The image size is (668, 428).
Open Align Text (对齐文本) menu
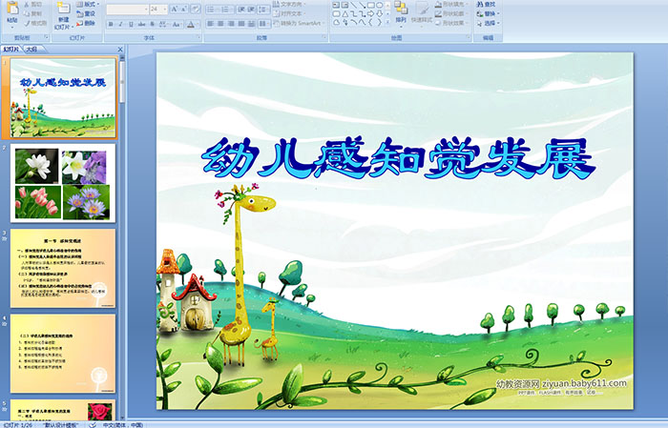288,13
